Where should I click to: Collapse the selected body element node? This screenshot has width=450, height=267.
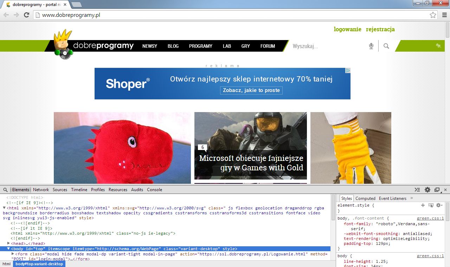coord(8,248)
